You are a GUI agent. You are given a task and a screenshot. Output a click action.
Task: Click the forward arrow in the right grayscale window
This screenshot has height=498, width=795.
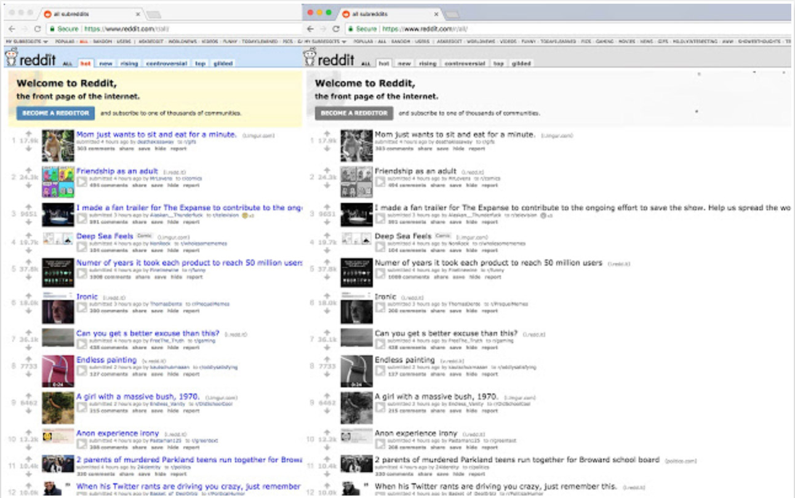(x=323, y=29)
